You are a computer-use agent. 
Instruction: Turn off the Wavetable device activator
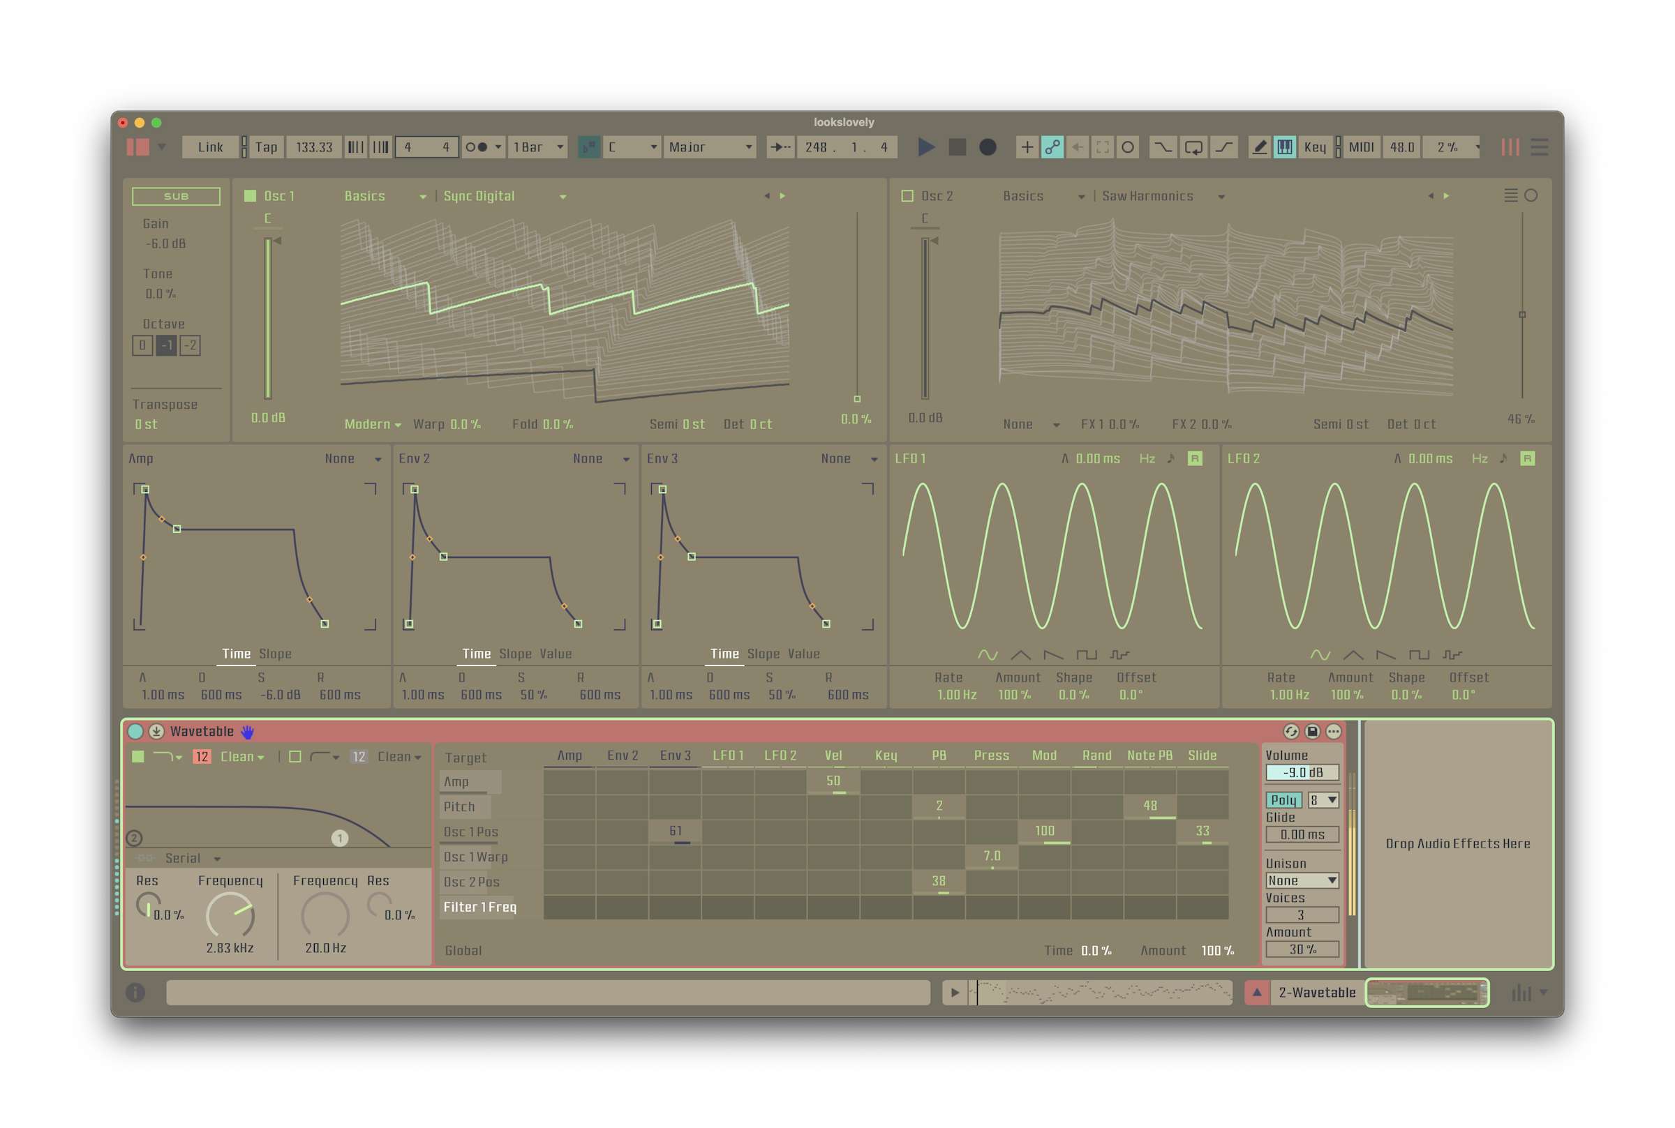pyautogui.click(x=135, y=732)
